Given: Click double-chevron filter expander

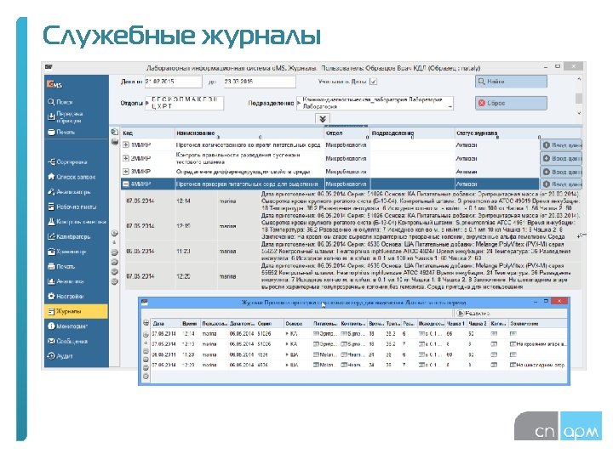Looking at the screenshot, I should click(x=323, y=119).
